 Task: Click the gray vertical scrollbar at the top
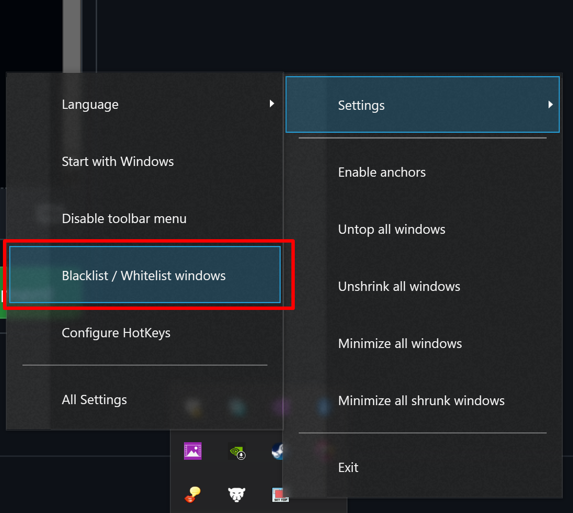tap(72, 34)
